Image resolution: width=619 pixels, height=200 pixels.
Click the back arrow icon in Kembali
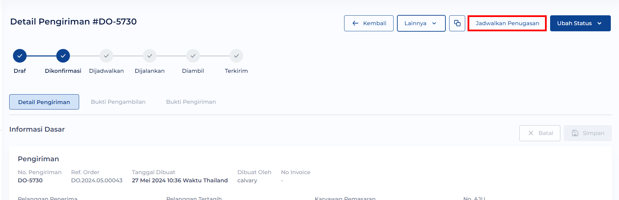click(x=355, y=23)
